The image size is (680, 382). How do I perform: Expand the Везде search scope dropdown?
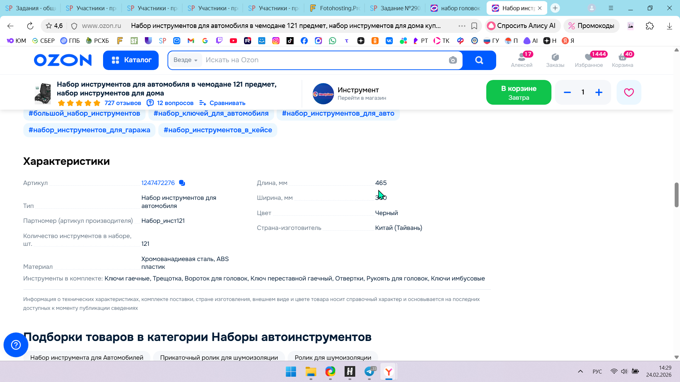(x=185, y=60)
